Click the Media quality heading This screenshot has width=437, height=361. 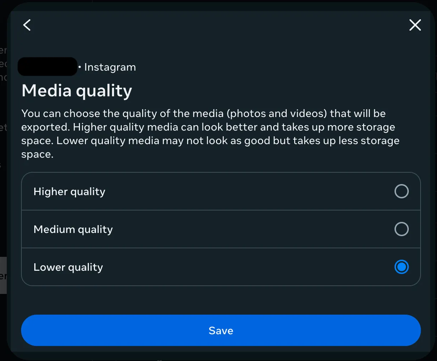click(76, 91)
